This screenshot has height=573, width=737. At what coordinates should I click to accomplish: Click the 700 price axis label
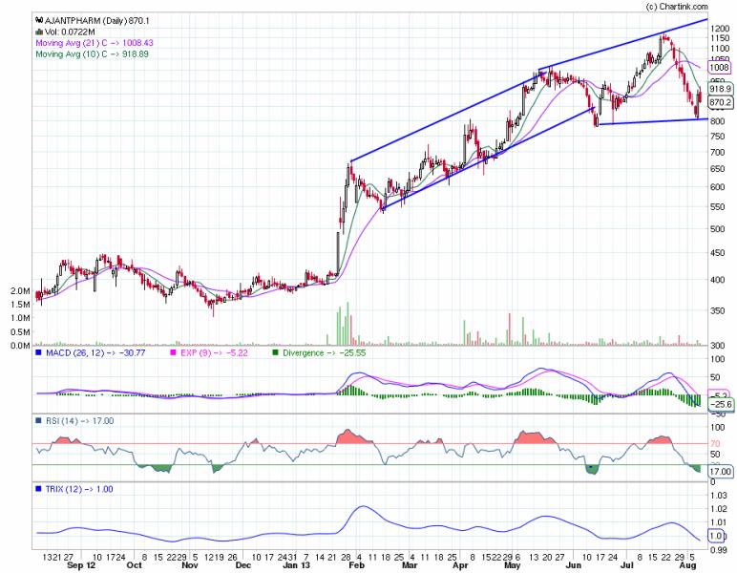click(x=717, y=152)
